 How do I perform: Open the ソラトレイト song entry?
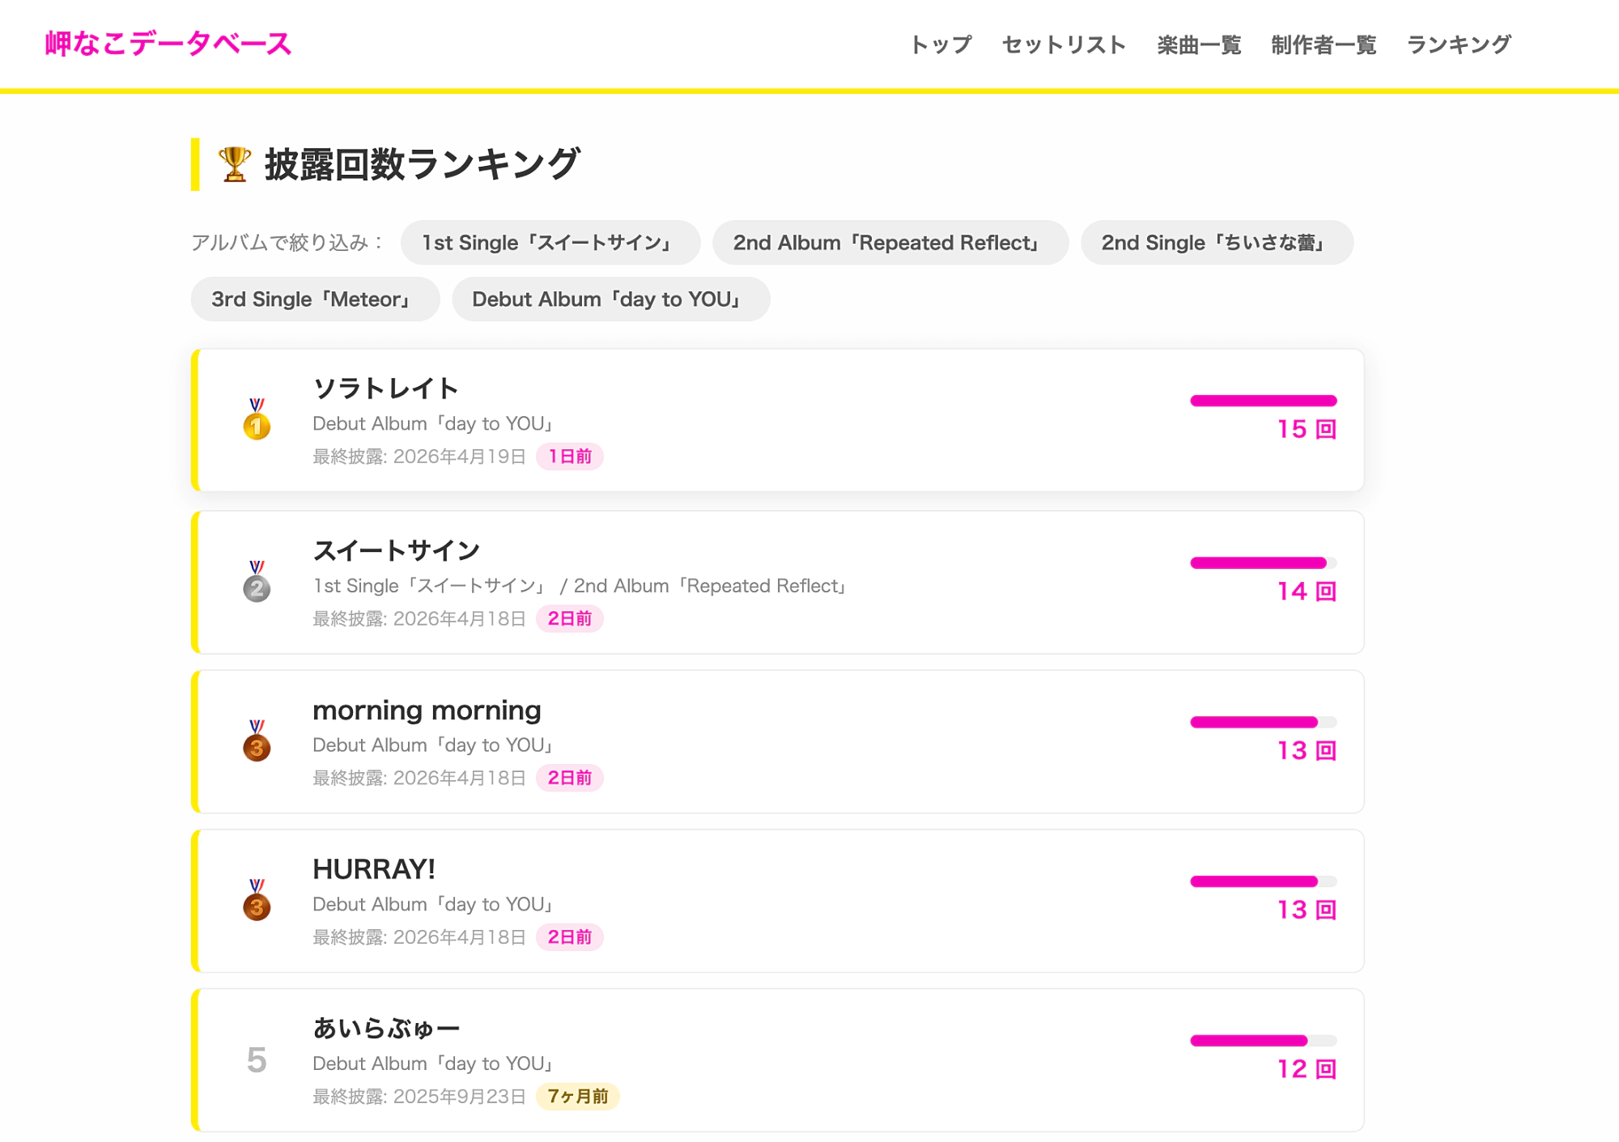tap(385, 388)
